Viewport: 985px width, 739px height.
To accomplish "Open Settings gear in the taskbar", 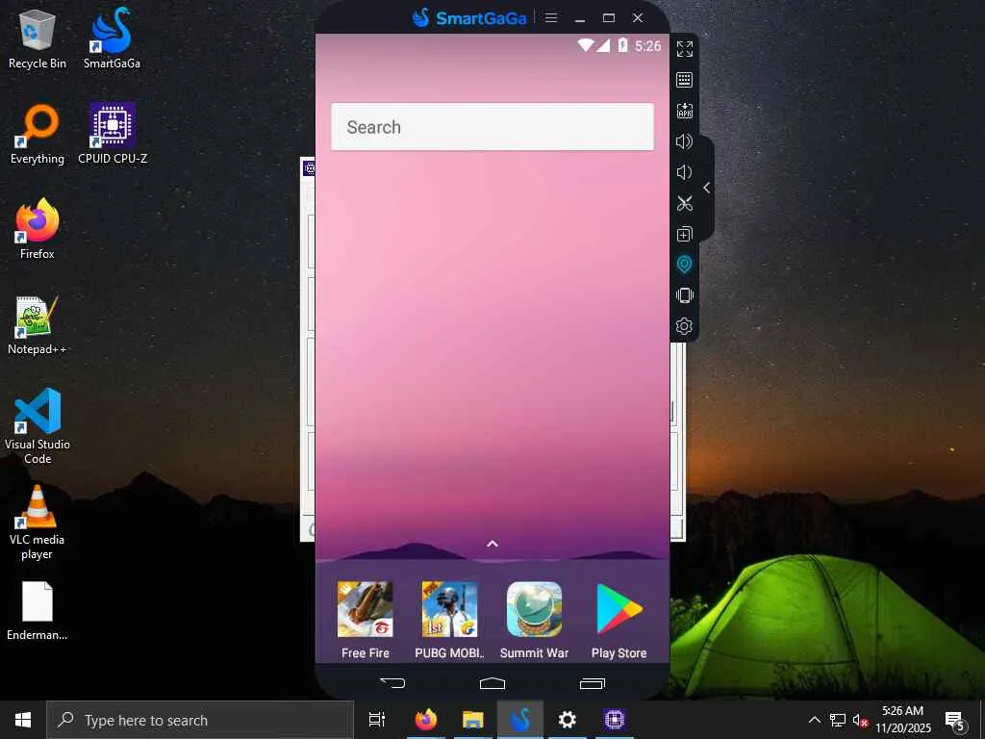I will pos(568,720).
